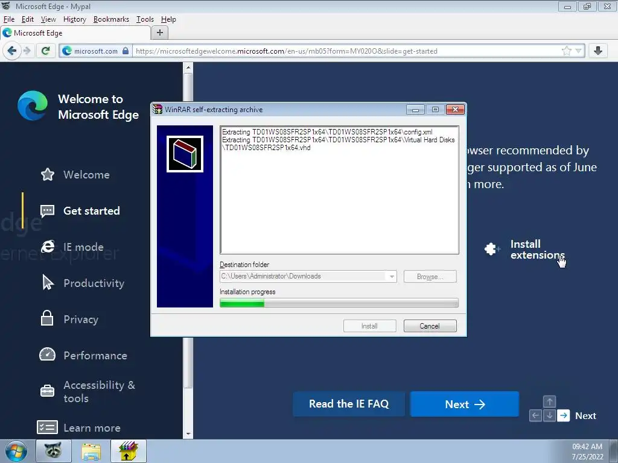Click the down arrow key navigation icon
618x463 pixels.
click(549, 415)
